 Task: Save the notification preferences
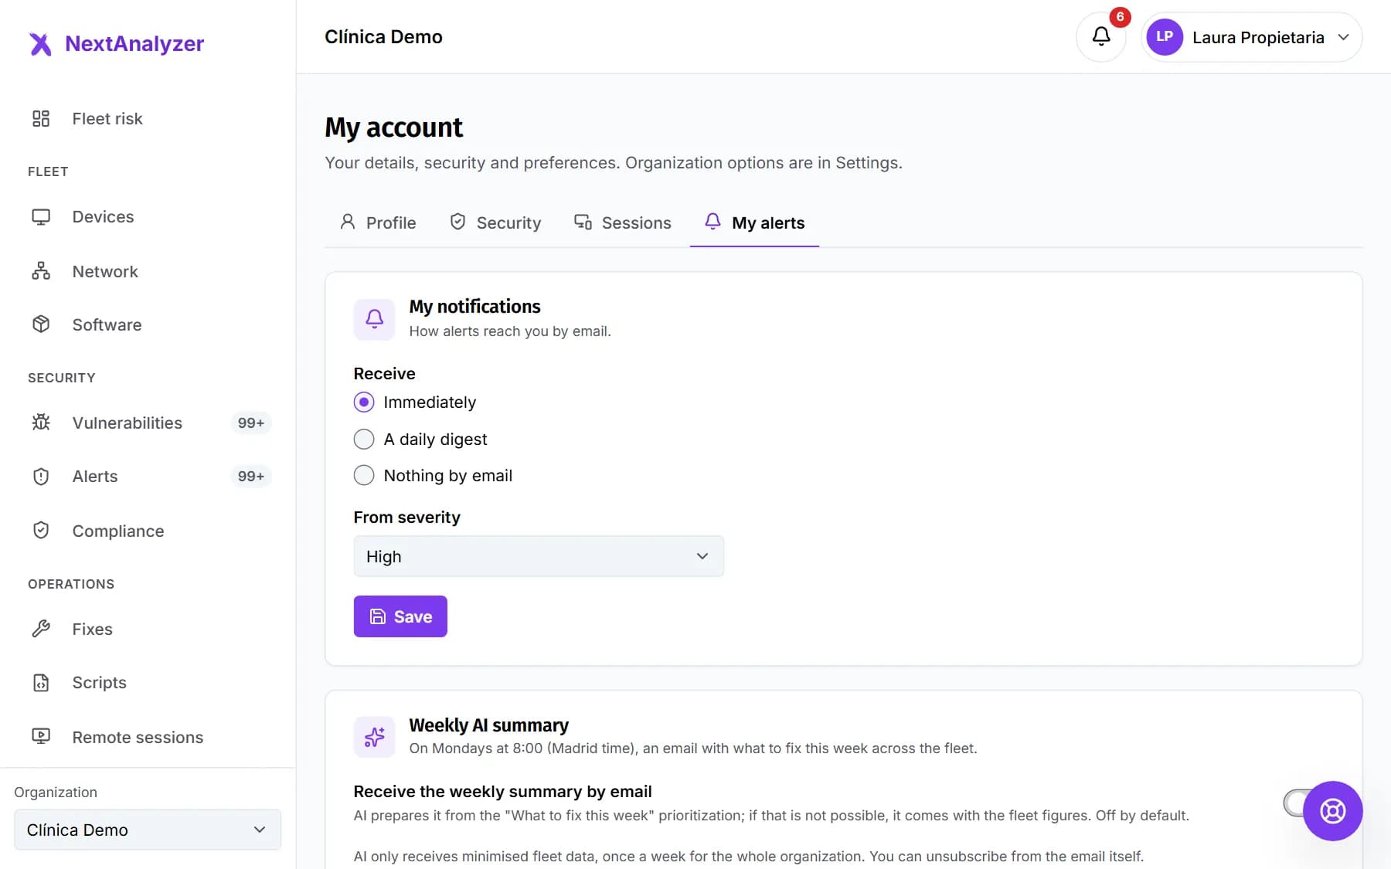click(400, 616)
